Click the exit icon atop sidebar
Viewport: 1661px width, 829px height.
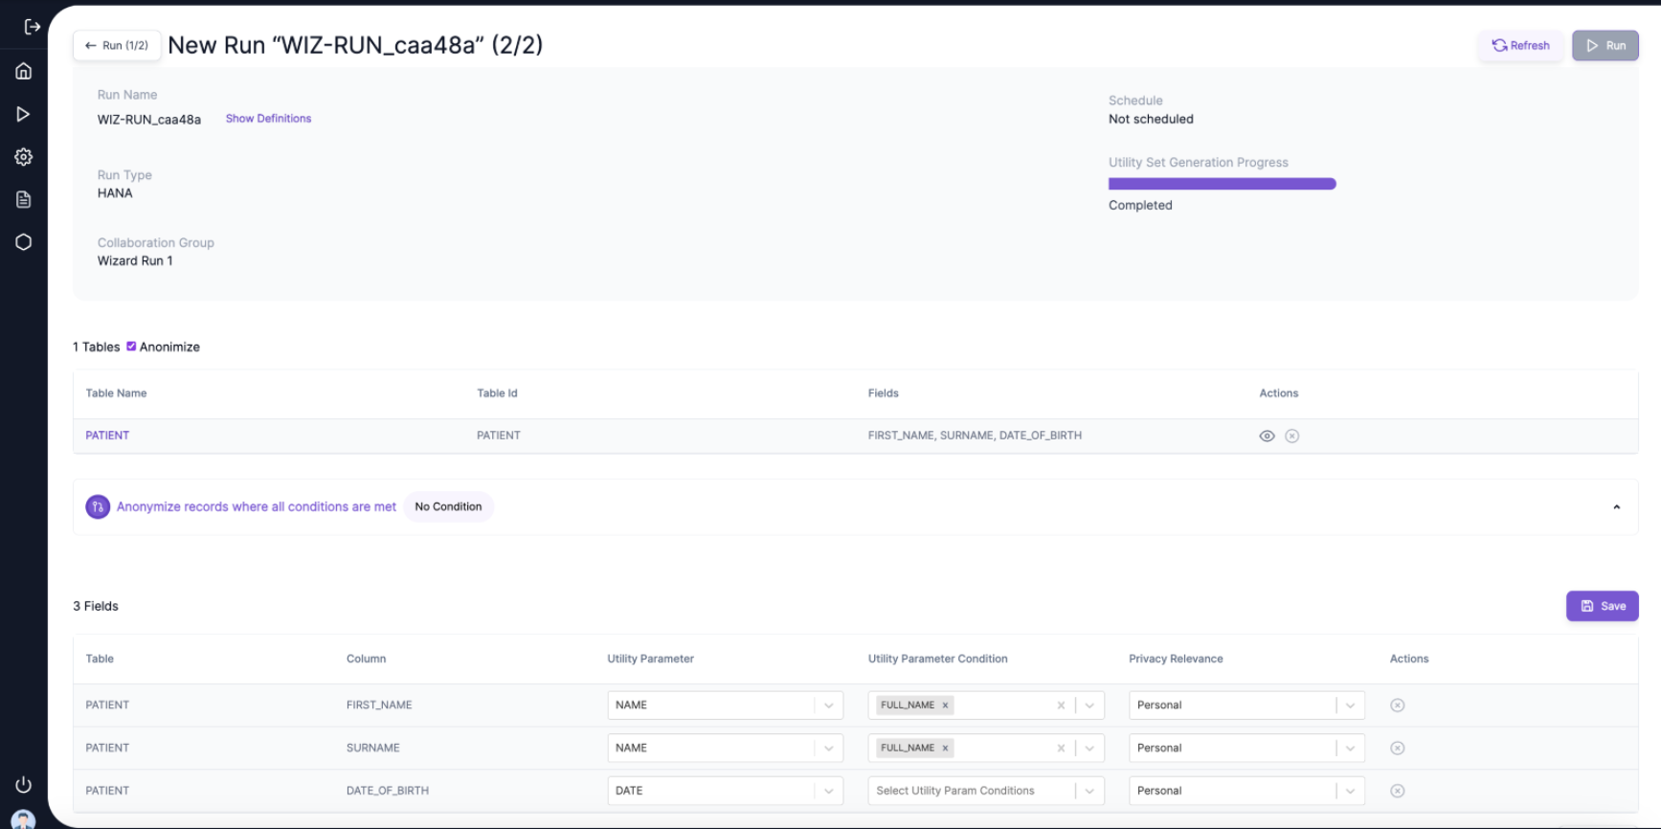(x=32, y=27)
